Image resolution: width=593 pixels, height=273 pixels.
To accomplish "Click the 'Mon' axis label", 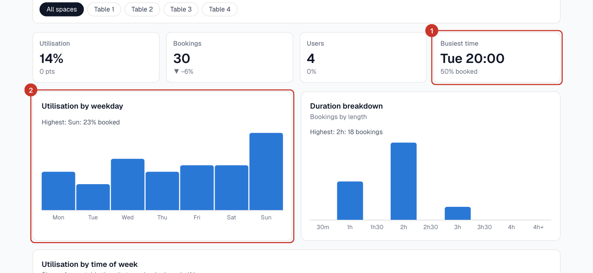I will 58,218.
